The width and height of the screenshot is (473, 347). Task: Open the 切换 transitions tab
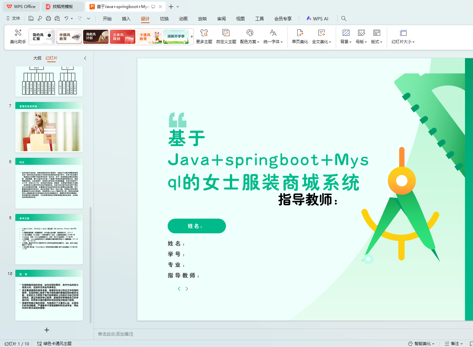pos(164,19)
